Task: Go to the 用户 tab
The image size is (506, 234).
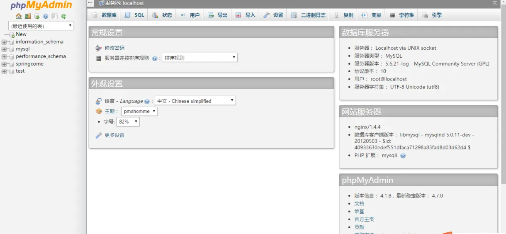Action: click(190, 15)
